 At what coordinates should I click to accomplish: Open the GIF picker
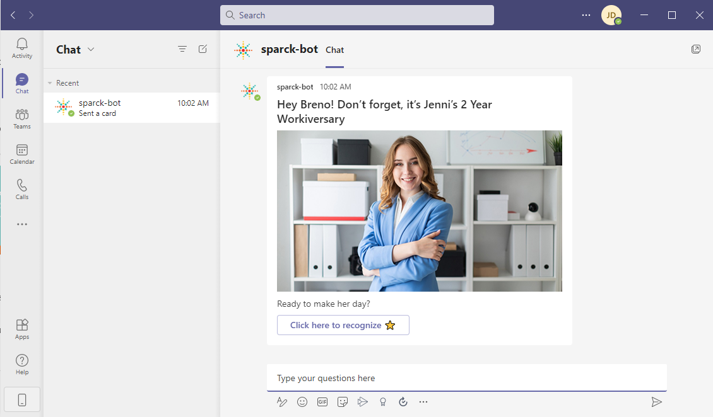[322, 402]
